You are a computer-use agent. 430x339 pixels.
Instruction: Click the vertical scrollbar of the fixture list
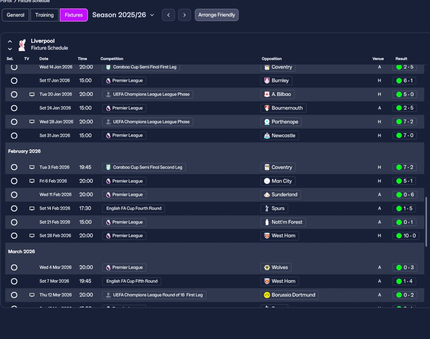(x=426, y=222)
